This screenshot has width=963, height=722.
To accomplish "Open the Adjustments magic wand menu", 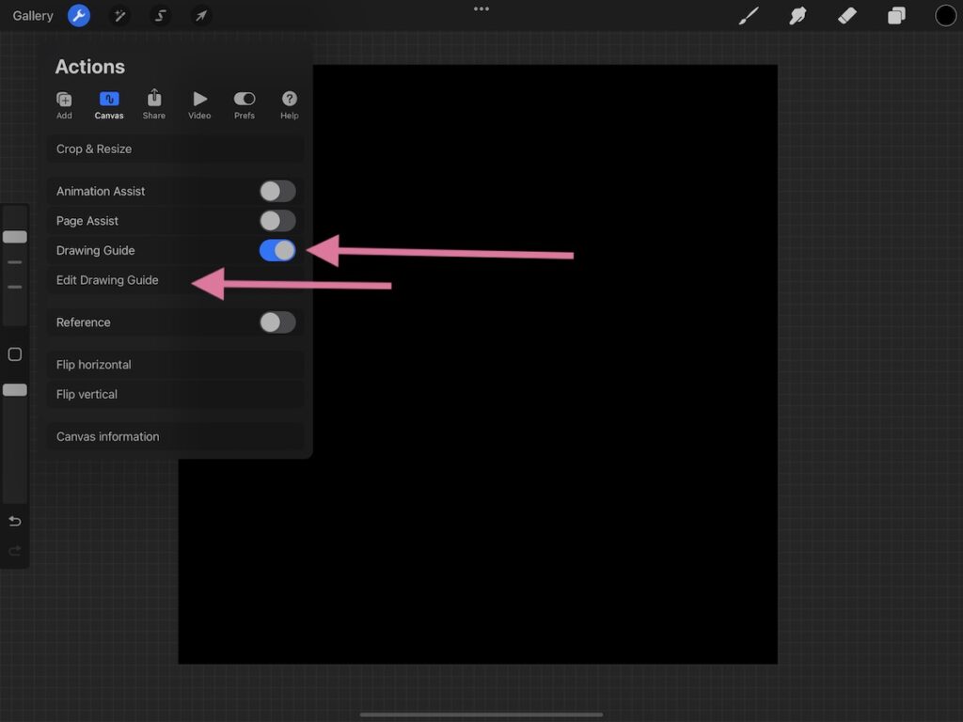I will pos(119,16).
